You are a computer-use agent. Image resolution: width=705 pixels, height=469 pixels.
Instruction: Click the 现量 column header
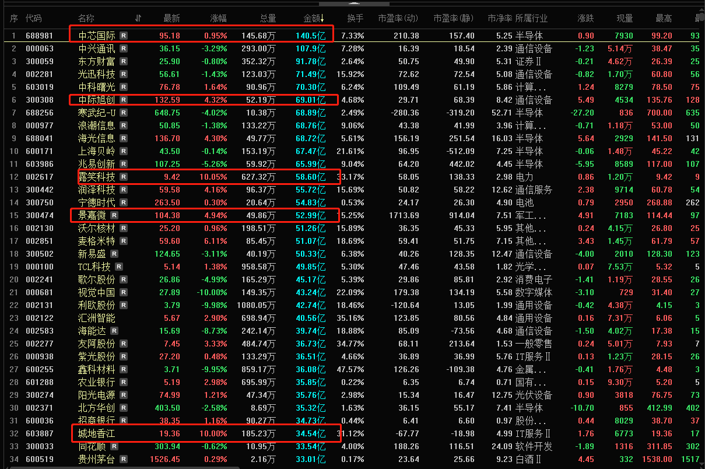[x=624, y=19]
